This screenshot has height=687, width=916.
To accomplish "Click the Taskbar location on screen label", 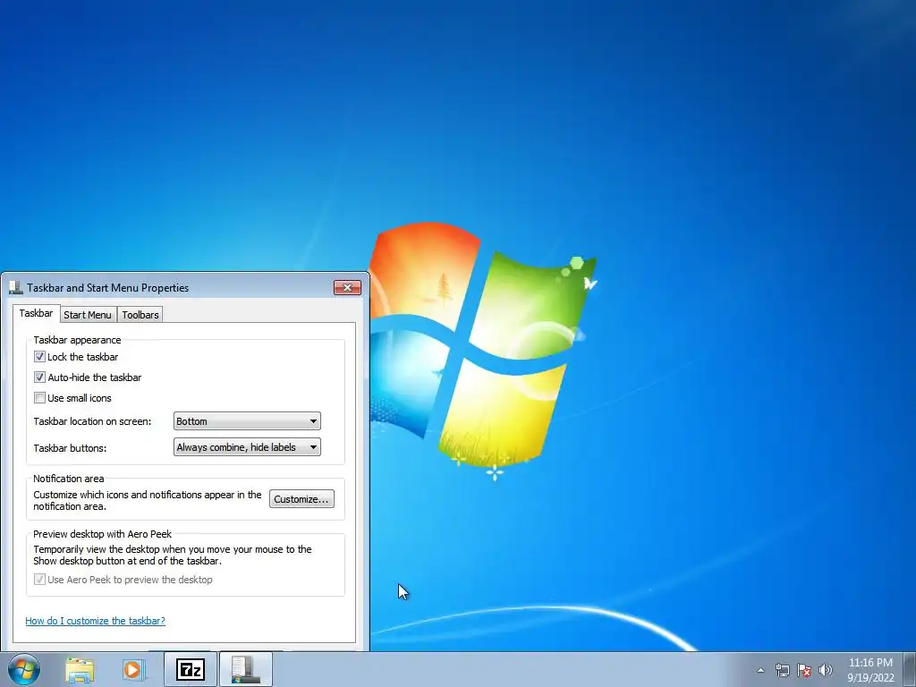I will click(92, 421).
